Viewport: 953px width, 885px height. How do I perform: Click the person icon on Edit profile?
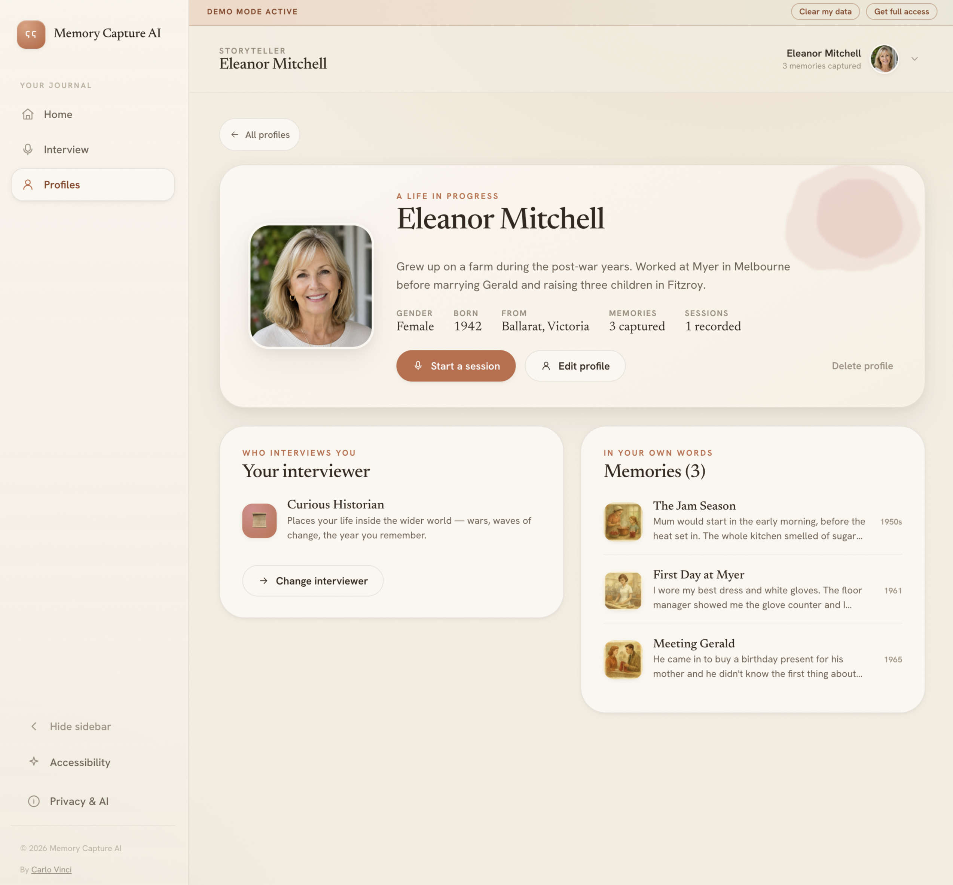(x=546, y=366)
